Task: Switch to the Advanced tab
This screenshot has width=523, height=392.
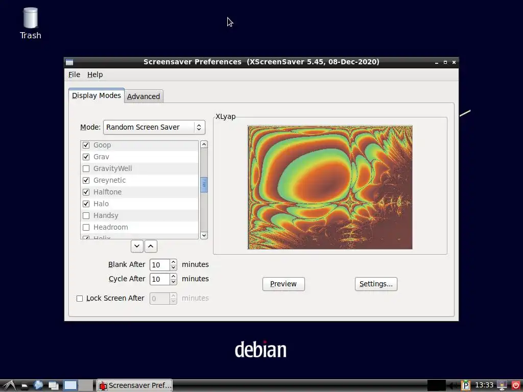Action: [144, 96]
